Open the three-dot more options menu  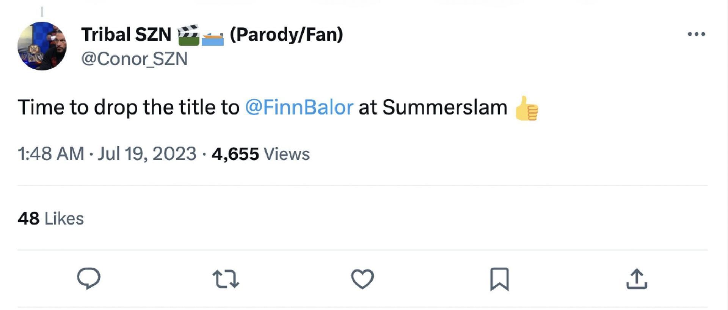[696, 34]
